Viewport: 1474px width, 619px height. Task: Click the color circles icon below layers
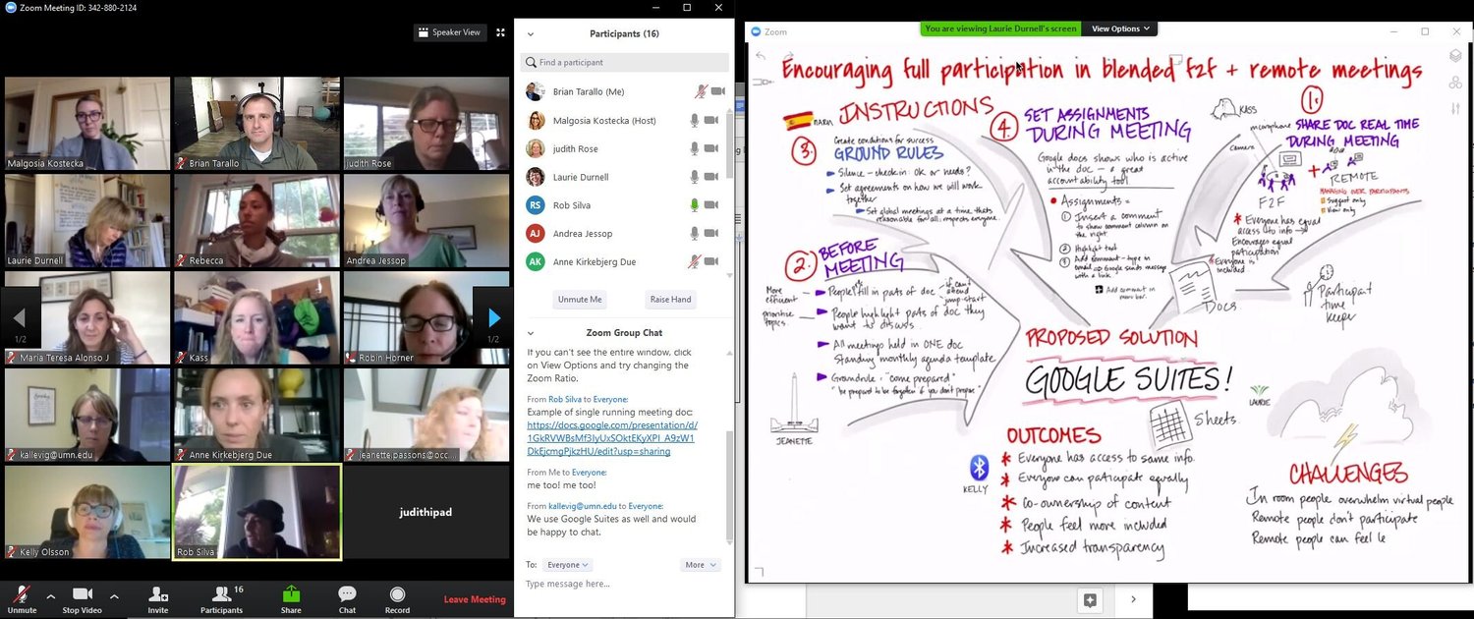[x=1455, y=82]
